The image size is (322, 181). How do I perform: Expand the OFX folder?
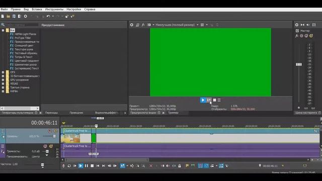[x=3, y=72]
